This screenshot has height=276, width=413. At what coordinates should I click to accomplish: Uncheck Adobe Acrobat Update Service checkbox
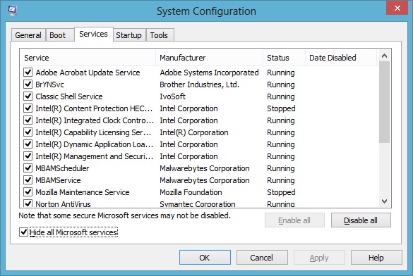click(28, 73)
